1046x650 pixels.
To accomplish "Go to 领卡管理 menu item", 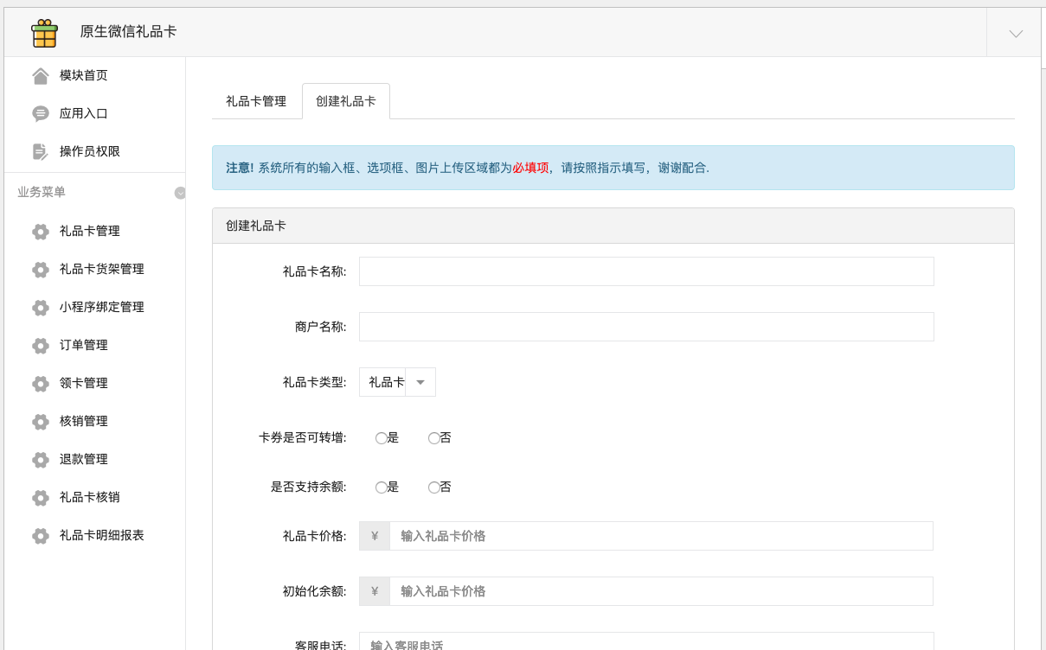I will point(84,384).
